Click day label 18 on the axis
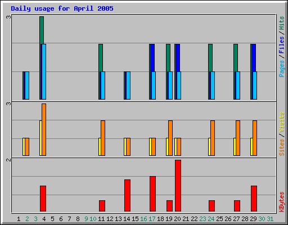288x225 pixels. (160, 219)
